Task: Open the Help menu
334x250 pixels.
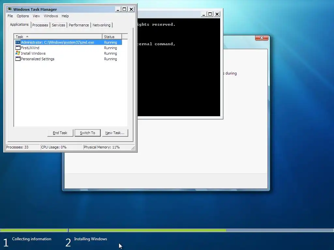Action: pyautogui.click(x=65, y=16)
